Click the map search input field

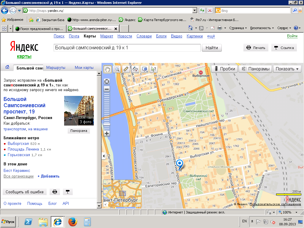click(x=127, y=48)
